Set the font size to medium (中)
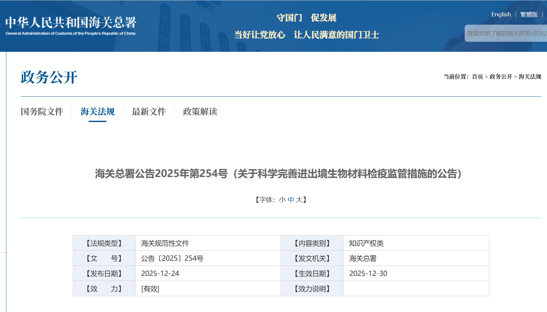 [x=291, y=200]
